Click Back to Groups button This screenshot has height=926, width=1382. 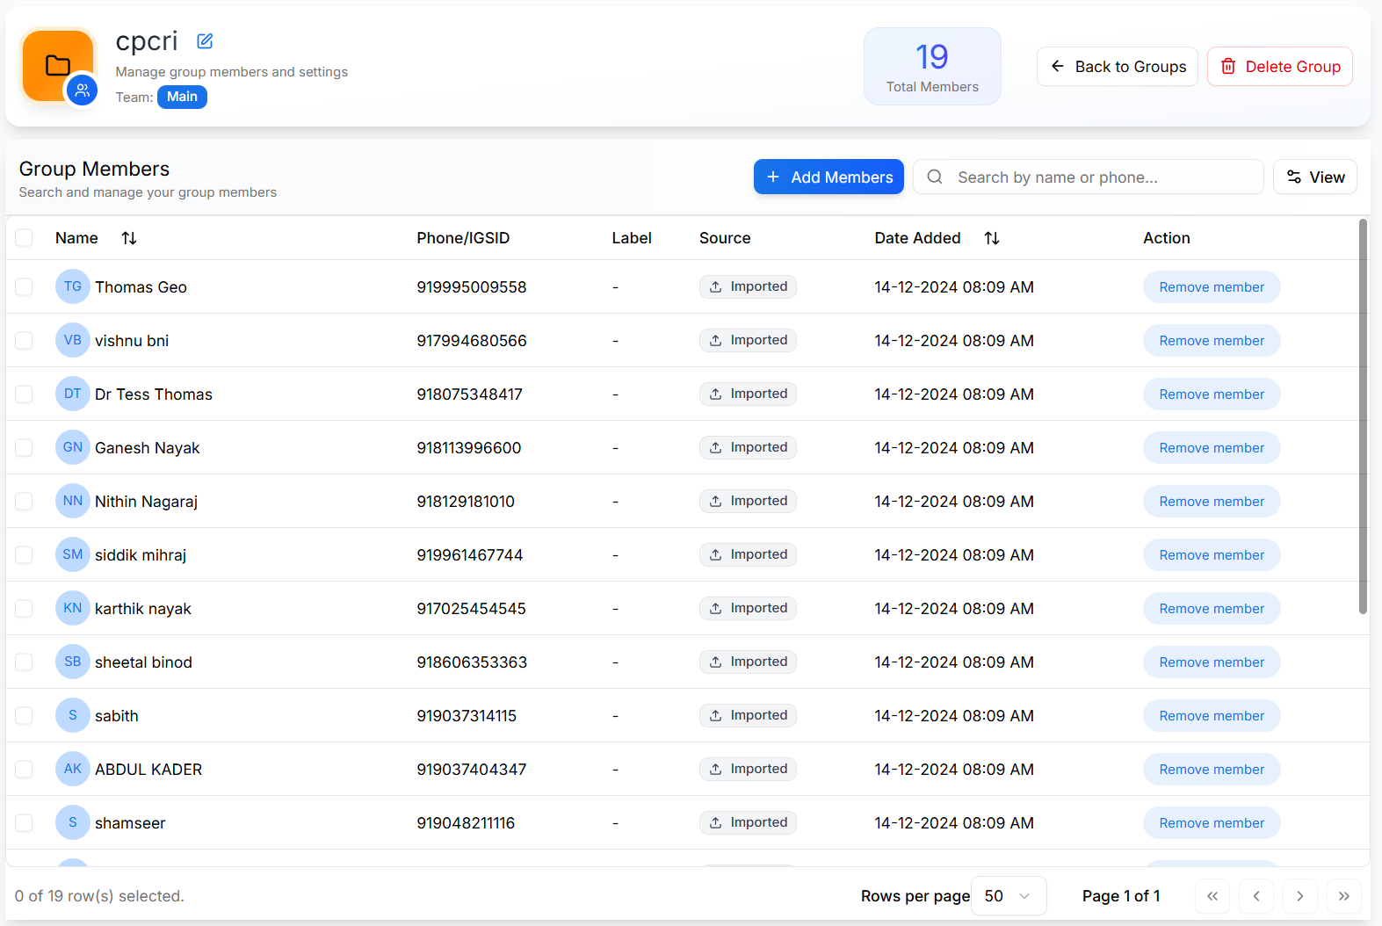(x=1117, y=67)
